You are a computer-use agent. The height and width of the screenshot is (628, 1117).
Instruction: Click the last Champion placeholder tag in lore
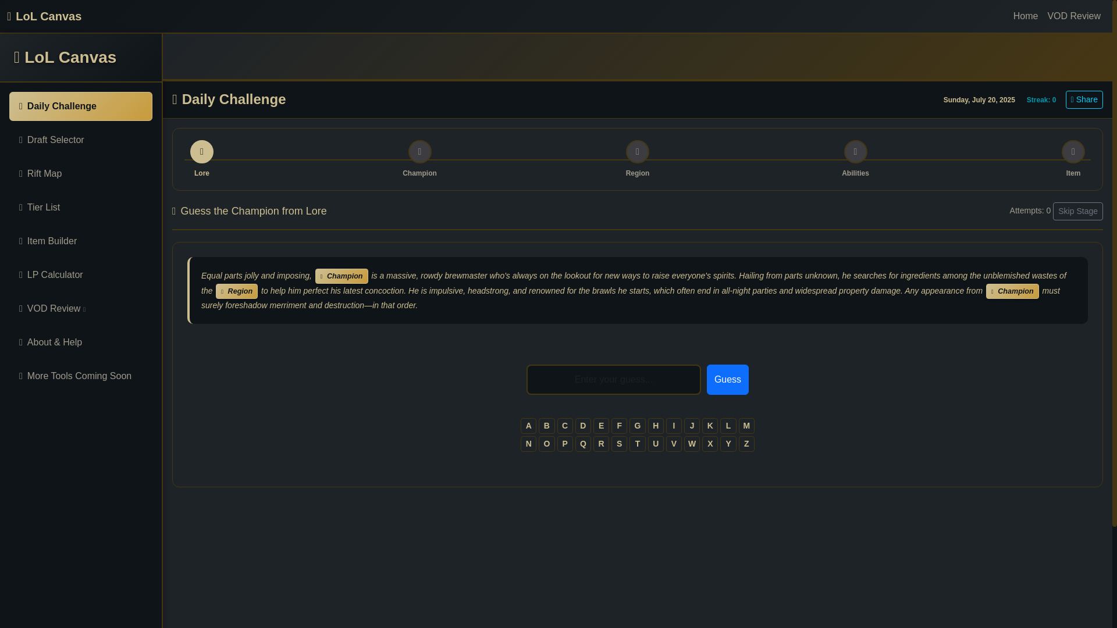[x=1012, y=291]
